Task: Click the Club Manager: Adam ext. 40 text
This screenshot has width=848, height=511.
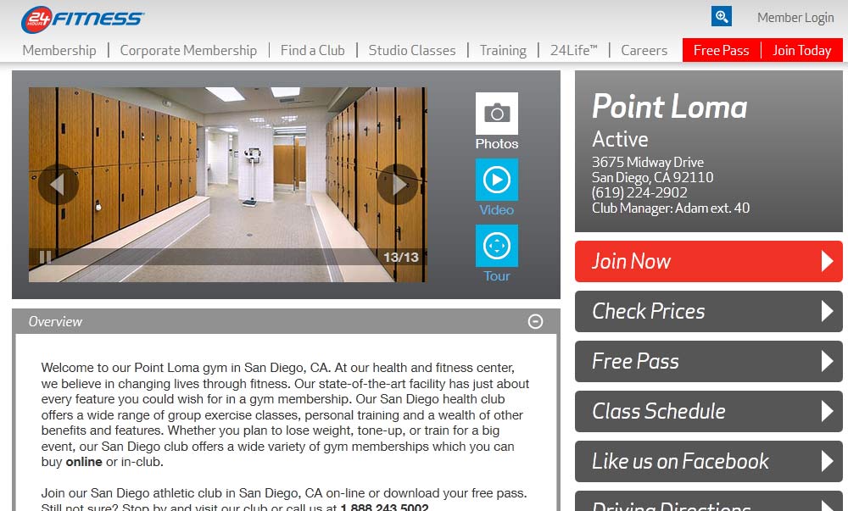Action: click(x=671, y=208)
